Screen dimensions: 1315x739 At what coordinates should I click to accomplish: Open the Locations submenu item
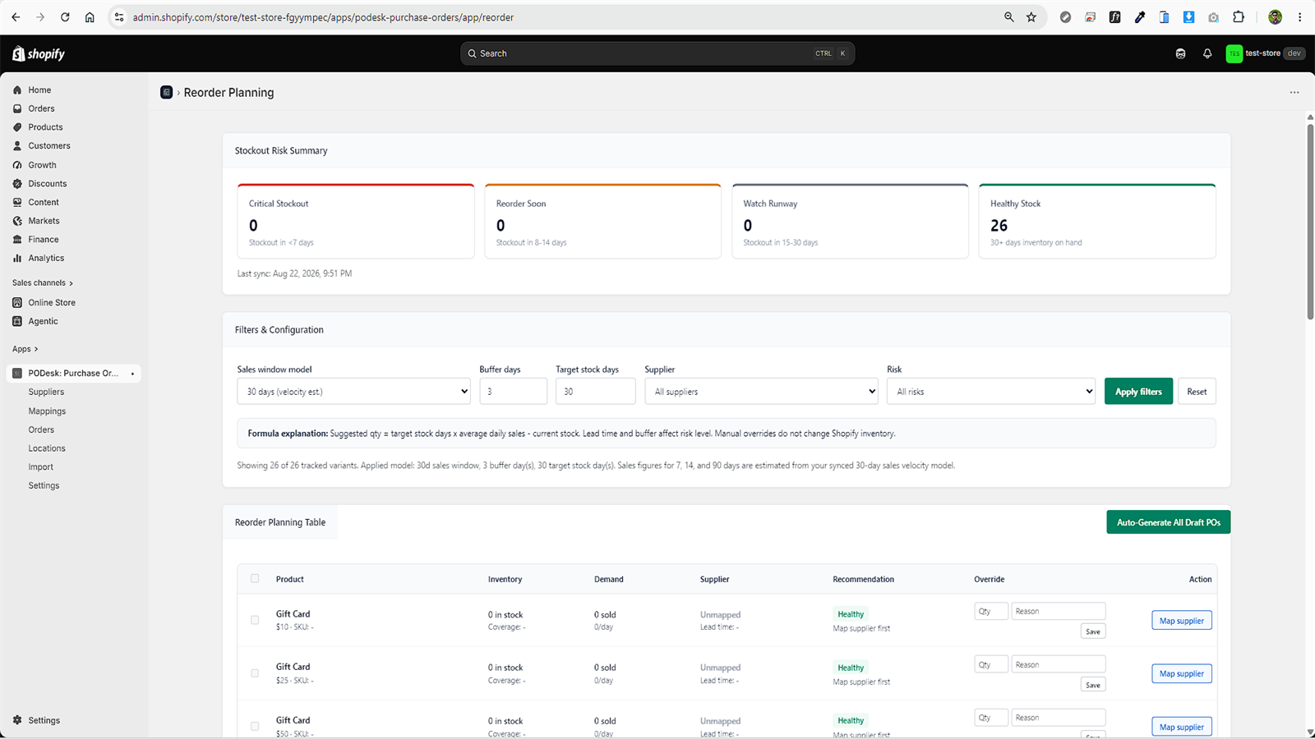[47, 448]
